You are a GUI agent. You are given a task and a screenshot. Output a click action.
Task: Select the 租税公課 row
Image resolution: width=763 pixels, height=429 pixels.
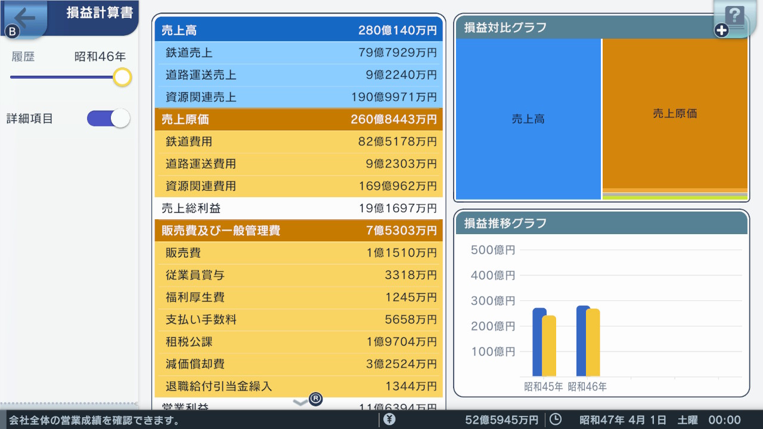click(x=299, y=341)
